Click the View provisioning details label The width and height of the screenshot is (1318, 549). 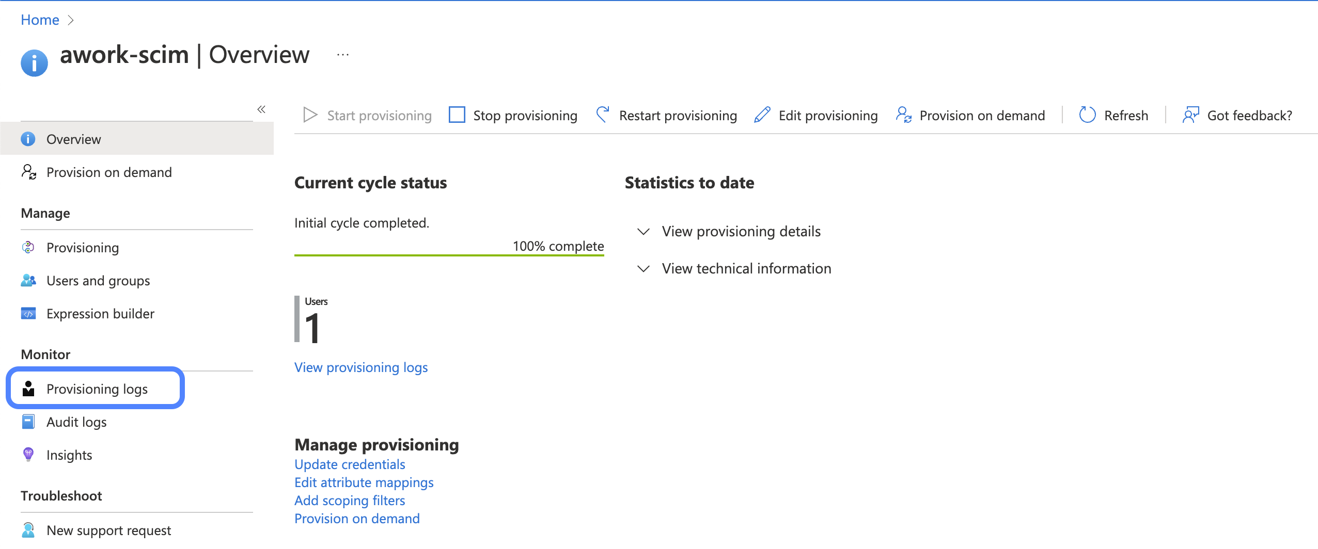[741, 231]
